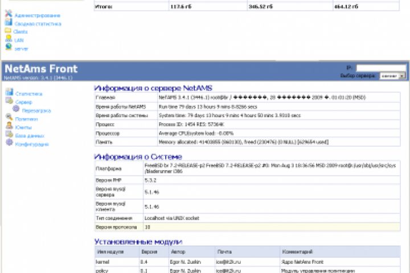
Task: Open the Выбор сервера dropdown
Action: [392, 76]
